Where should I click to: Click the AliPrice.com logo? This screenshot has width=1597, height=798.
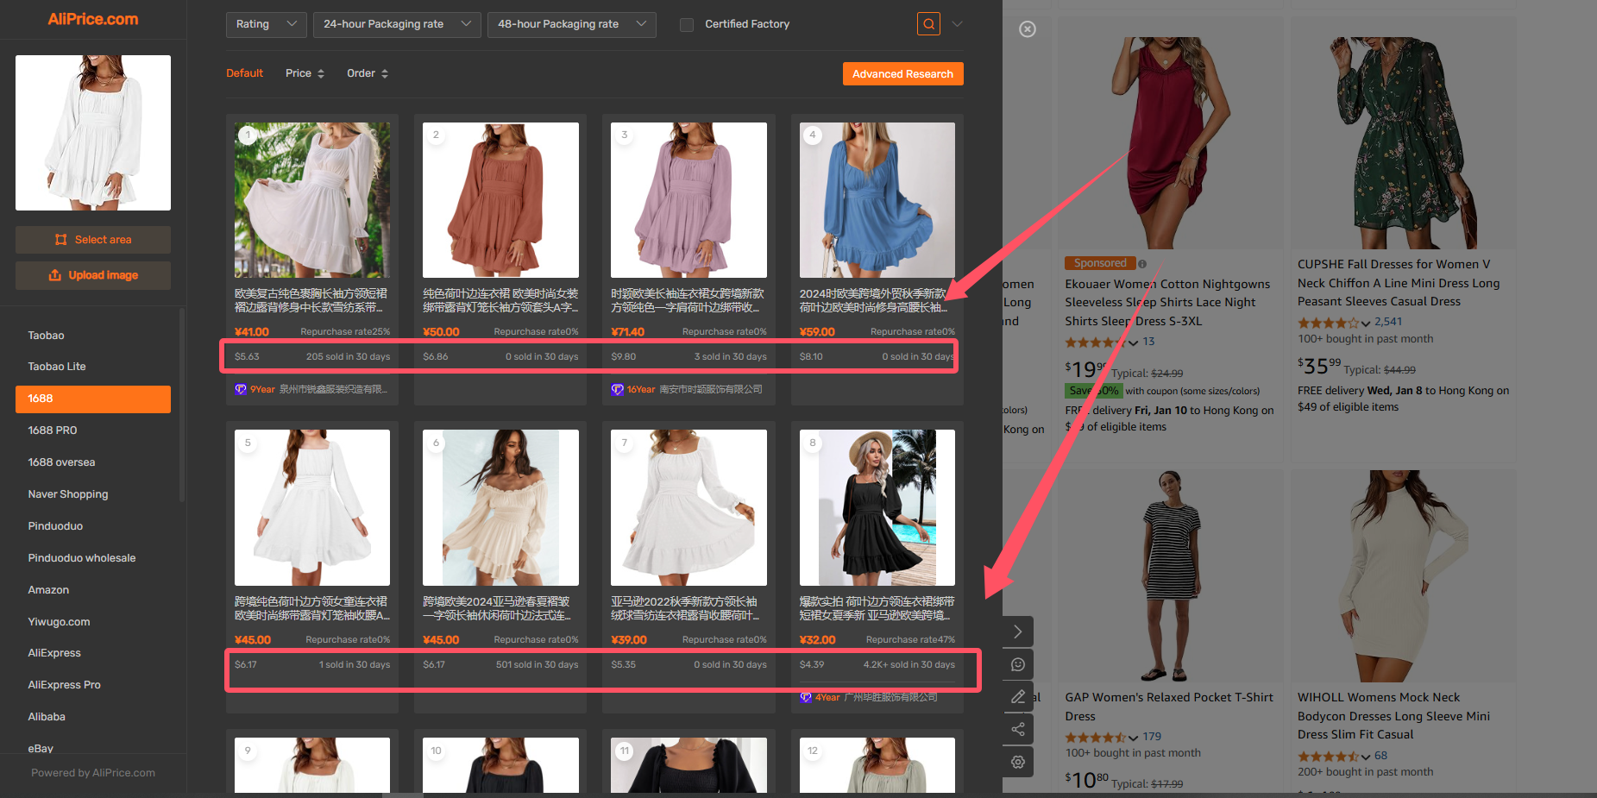click(93, 19)
